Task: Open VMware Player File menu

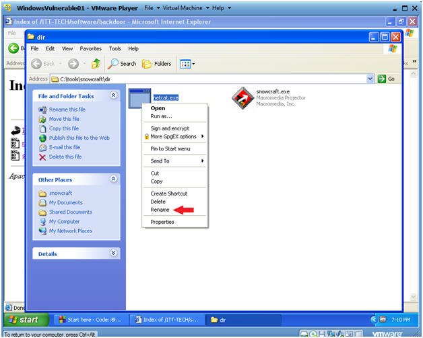Action: tap(152, 8)
